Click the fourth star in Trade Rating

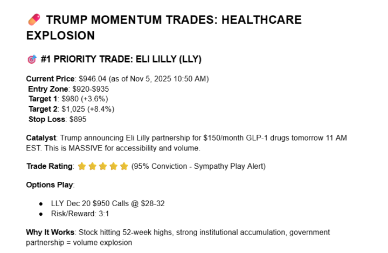tap(113, 166)
